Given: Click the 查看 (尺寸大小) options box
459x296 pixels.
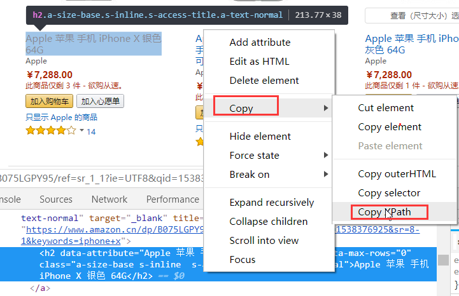Looking at the screenshot, I should click(x=412, y=15).
